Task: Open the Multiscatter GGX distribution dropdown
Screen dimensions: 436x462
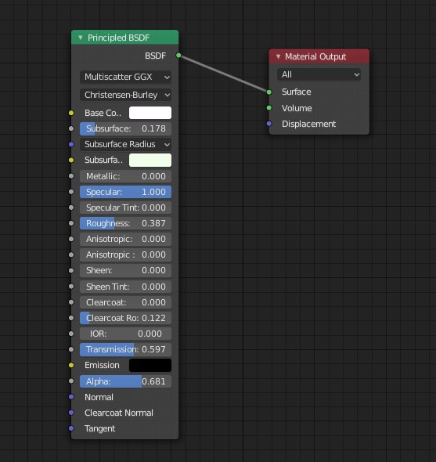Action: pyautogui.click(x=125, y=77)
